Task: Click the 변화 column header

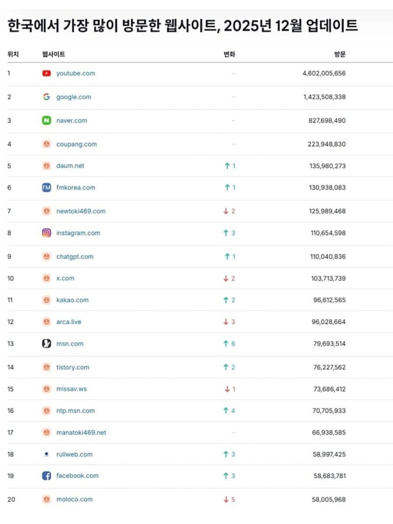Action: 229,54
